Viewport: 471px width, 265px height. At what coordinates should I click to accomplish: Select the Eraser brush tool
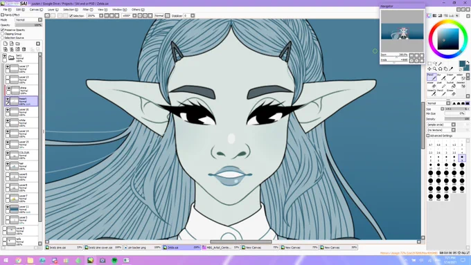pyautogui.click(x=432, y=84)
